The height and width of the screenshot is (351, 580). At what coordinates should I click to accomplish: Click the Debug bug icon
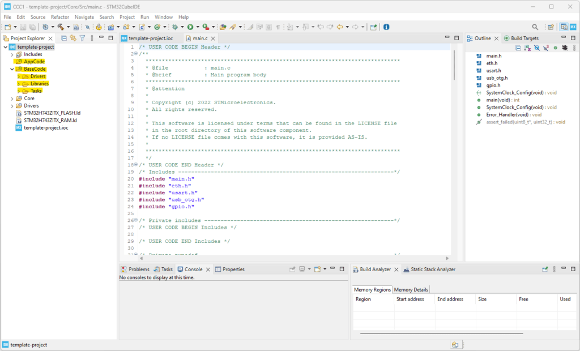coord(174,27)
